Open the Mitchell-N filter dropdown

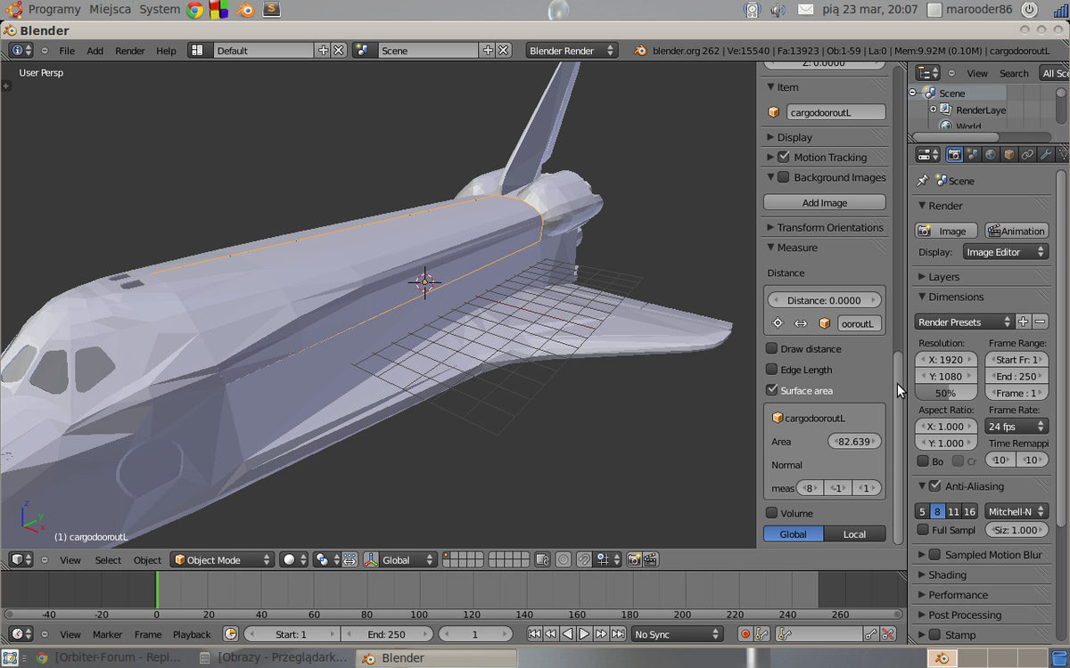pyautogui.click(x=1017, y=511)
